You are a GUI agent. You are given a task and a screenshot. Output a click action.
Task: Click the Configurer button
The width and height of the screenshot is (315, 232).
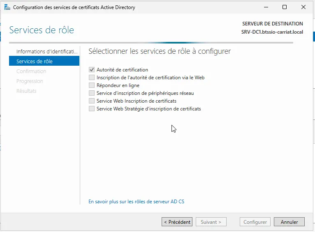255,222
